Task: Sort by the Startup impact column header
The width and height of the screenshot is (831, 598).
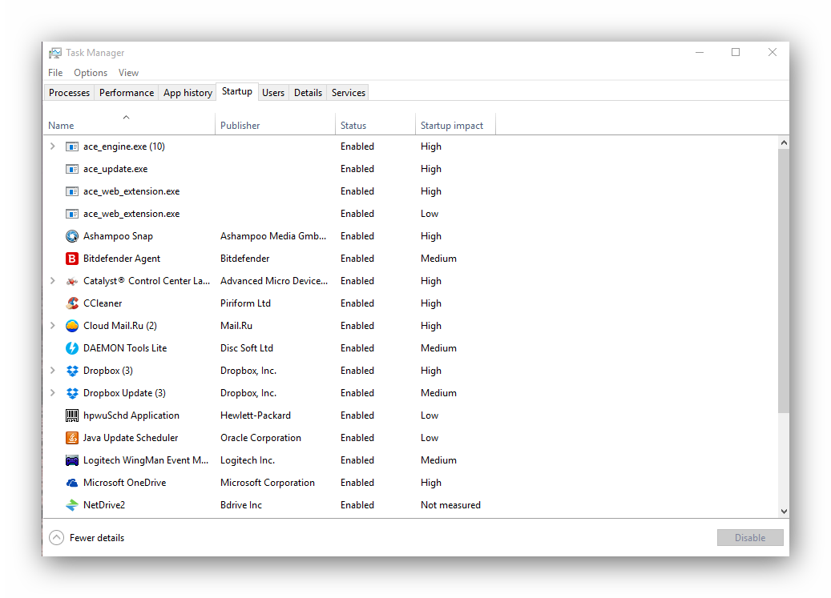Action: pyautogui.click(x=455, y=126)
